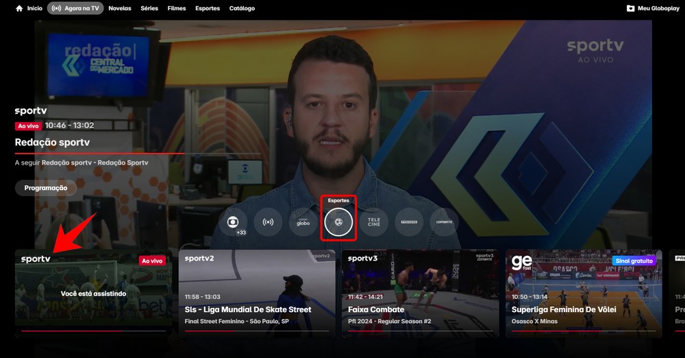Open Filmes menu

pyautogui.click(x=177, y=8)
